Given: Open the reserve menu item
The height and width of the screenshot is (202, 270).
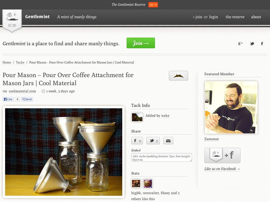Looking at the screenshot, I should [235, 17].
